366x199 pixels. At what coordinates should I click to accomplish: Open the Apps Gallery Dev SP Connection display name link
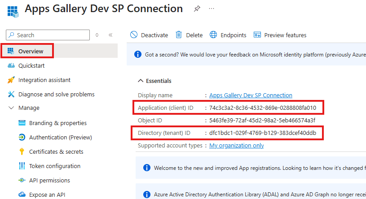(251, 95)
